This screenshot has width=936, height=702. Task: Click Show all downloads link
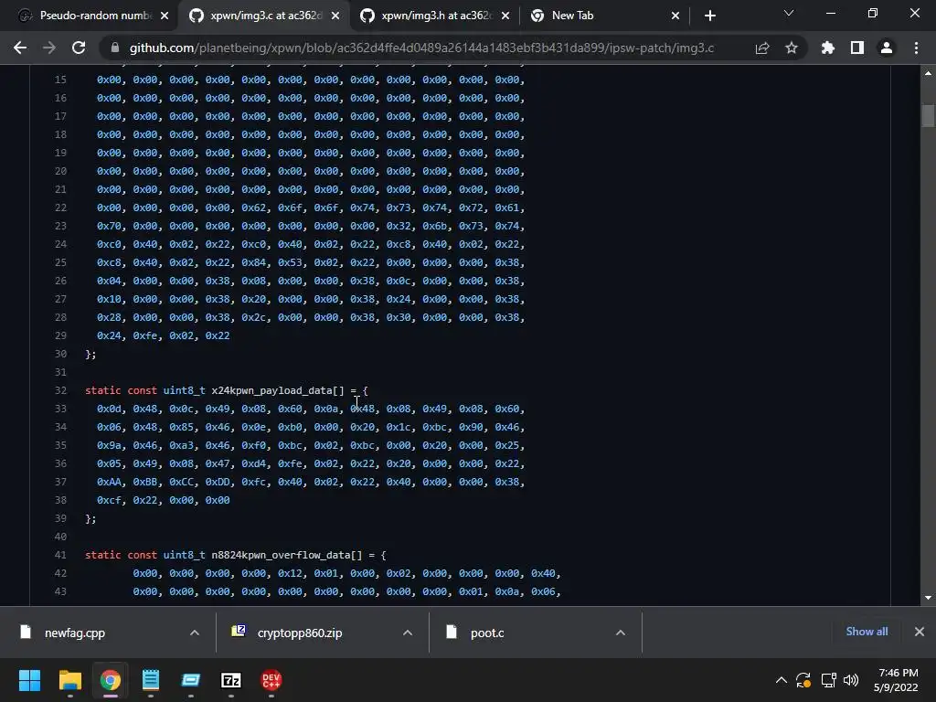point(867,632)
